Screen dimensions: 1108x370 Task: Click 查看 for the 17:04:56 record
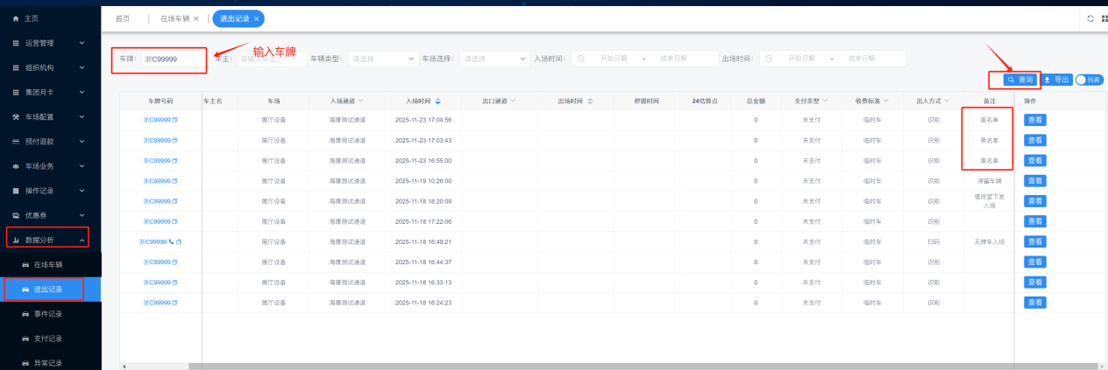[x=1034, y=120]
